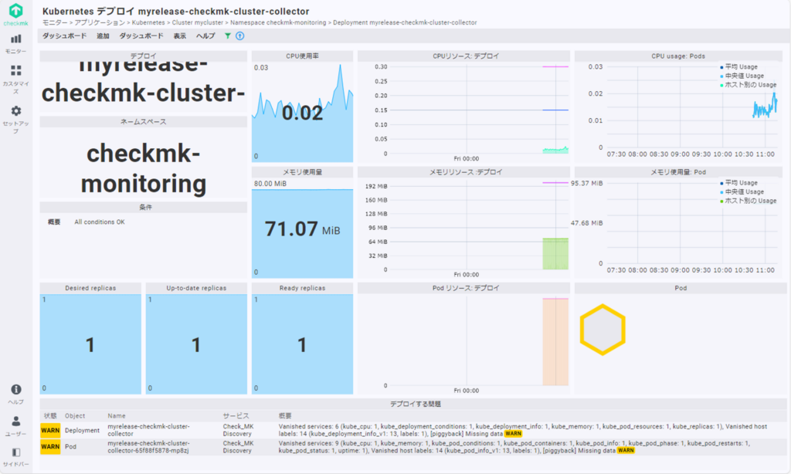Viewport: 791px width, 474px height.
Task: Open the collector-65f88f5878-mp8zj pod name link
Action: (x=148, y=447)
